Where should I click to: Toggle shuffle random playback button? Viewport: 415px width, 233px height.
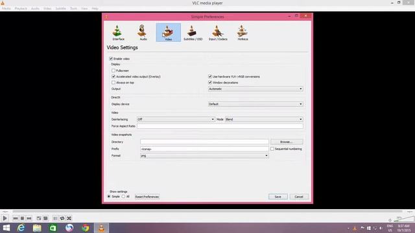69,218
